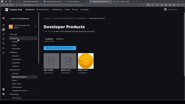Click Coin Simulator [IN-DEV] breadcrumb
This screenshot has width=185, height=104.
[64, 18]
